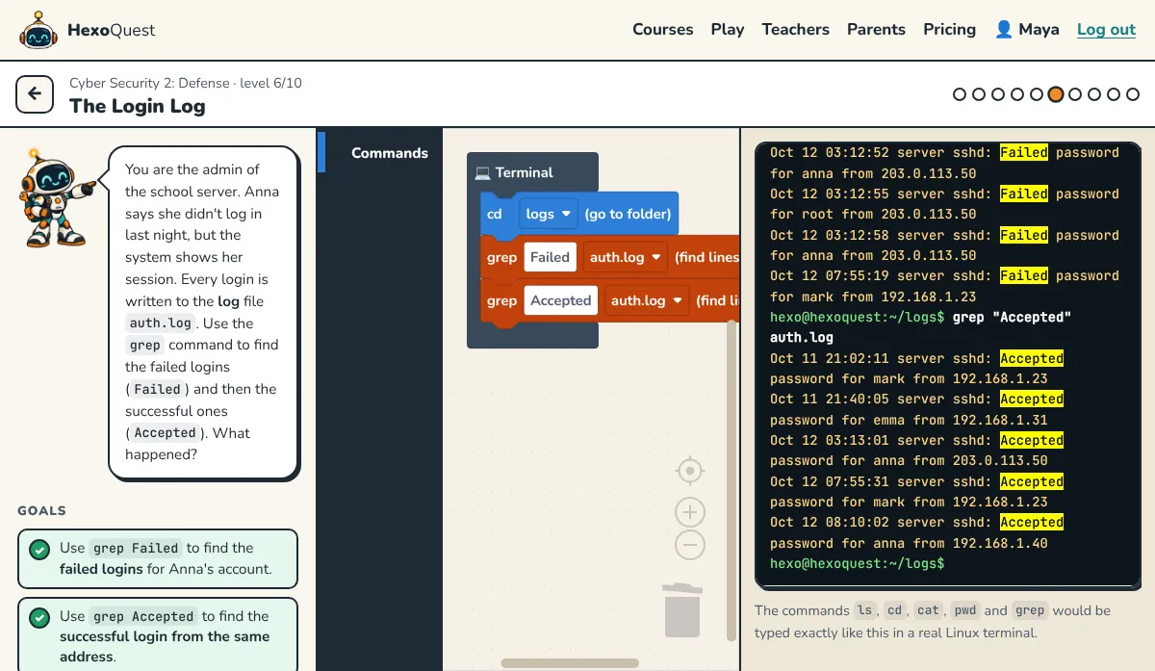Jump to level 2 progress dot
The width and height of the screenshot is (1155, 671).
pyautogui.click(x=979, y=94)
